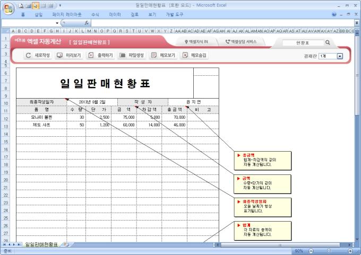Open the 수식 ribbon tab
361x255 pixels.
click(x=95, y=14)
